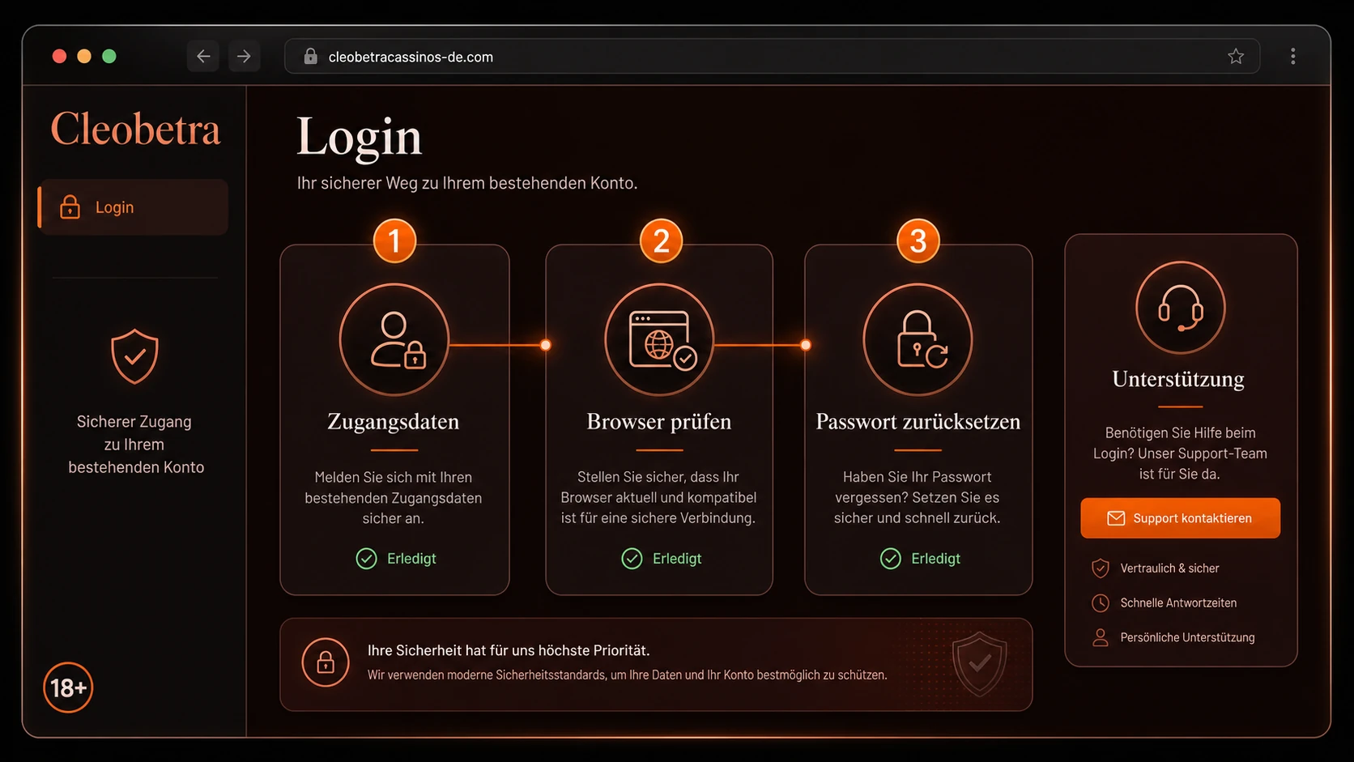
Task: Click the green maximize window dot
Action: tap(109, 56)
